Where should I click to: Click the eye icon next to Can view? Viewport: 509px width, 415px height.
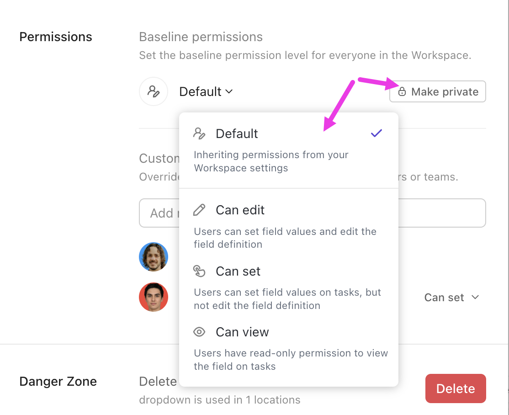tap(199, 332)
